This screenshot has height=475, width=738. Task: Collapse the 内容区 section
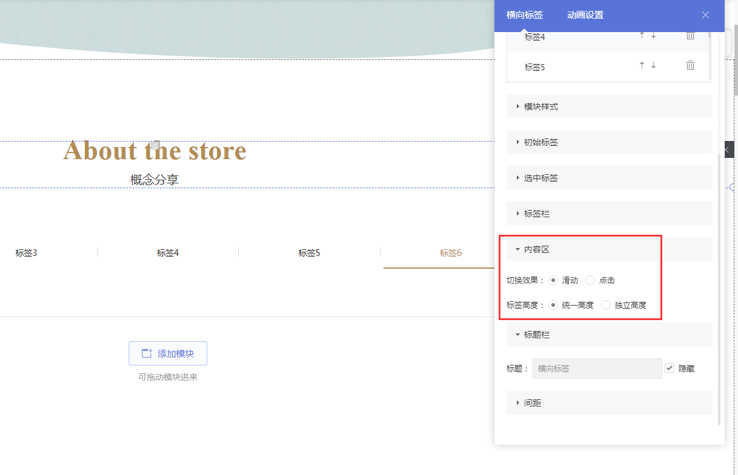[609, 249]
